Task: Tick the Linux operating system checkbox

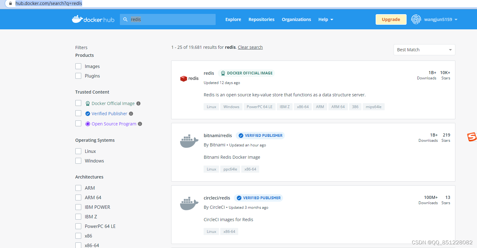Action: [78, 151]
